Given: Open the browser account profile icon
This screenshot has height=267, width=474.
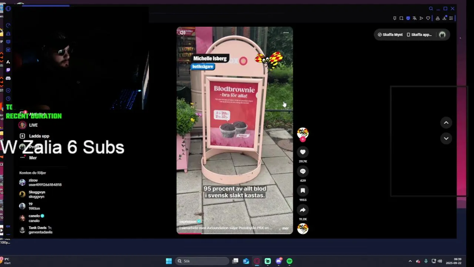Looking at the screenshot, I should [x=437, y=18].
